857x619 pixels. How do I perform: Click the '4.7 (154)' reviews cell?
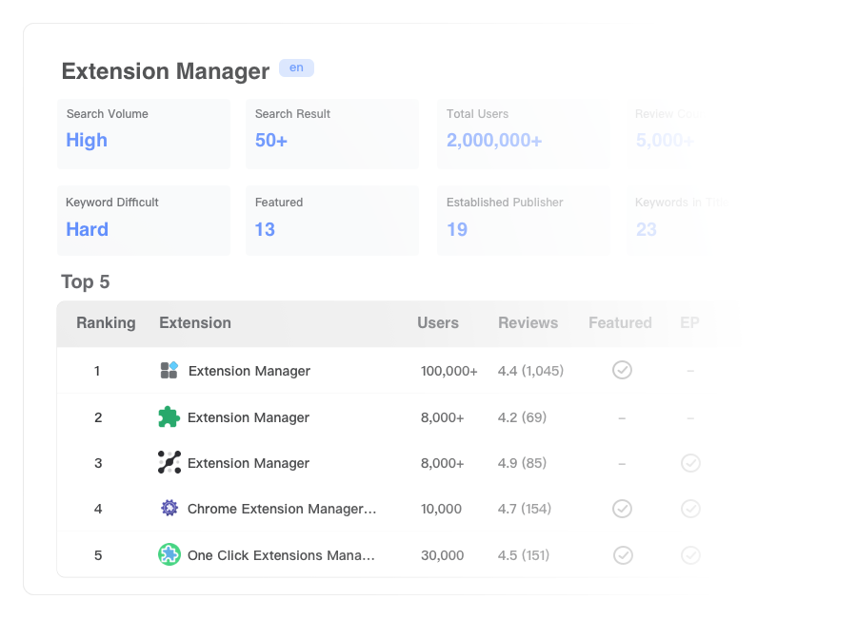tap(524, 510)
